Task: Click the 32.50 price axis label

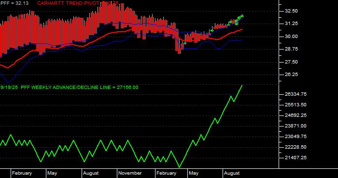Action: tap(291, 11)
